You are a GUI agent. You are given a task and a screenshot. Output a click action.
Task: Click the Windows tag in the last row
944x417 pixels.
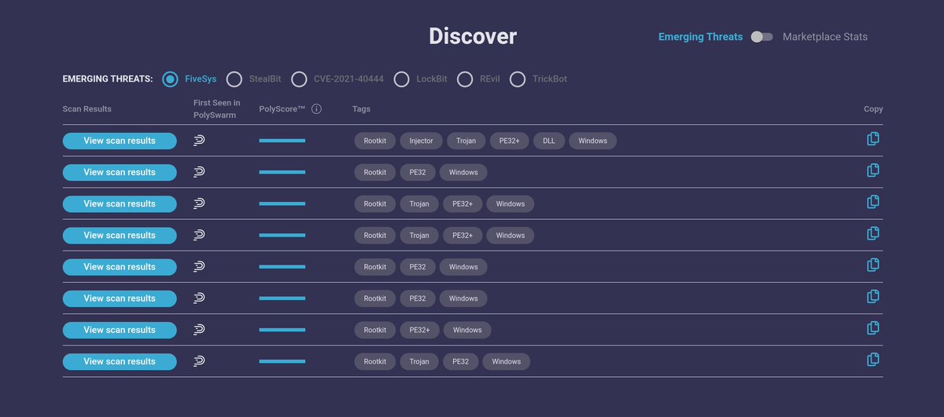coord(507,361)
